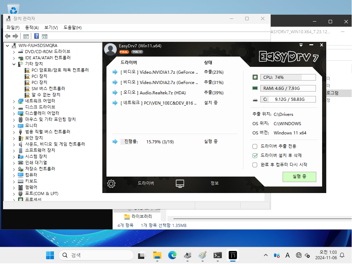
Task: Click the notification bell in system tray
Action: coord(342,255)
